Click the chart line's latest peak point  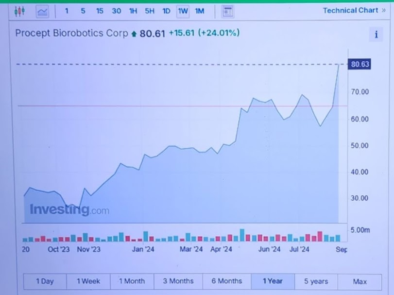pos(339,65)
